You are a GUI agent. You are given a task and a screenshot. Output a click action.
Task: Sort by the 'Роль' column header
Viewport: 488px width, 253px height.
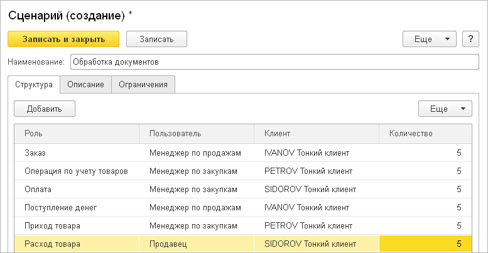(x=75, y=134)
